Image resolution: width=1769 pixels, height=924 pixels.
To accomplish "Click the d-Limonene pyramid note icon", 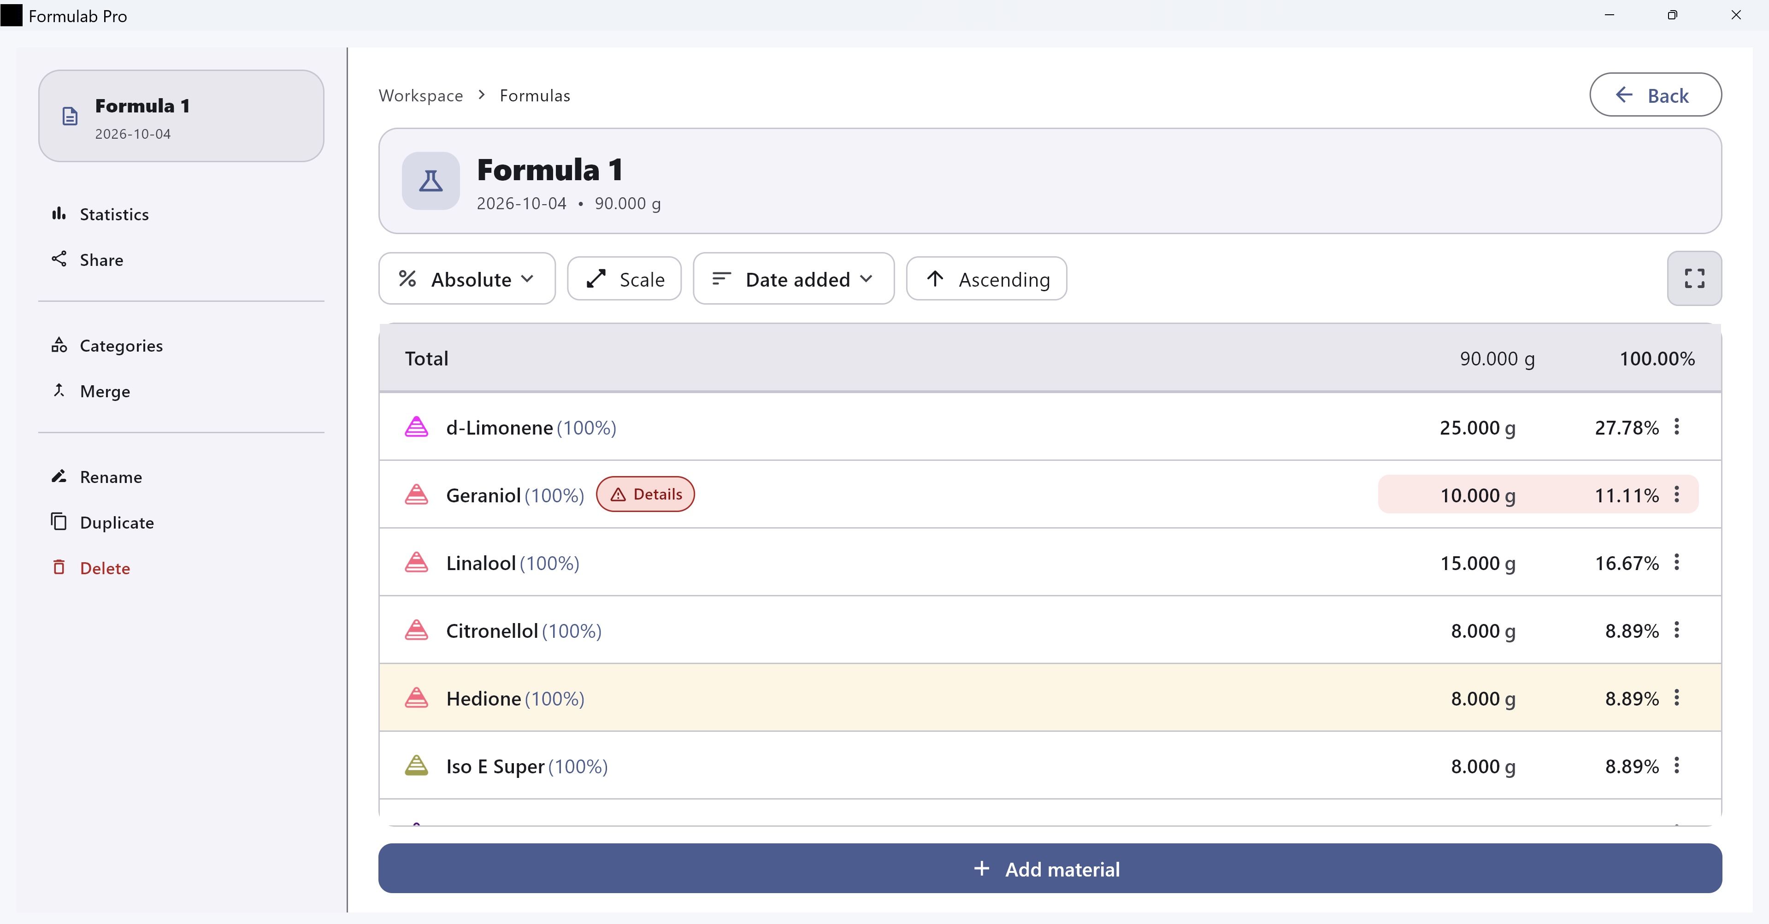I will 416,427.
